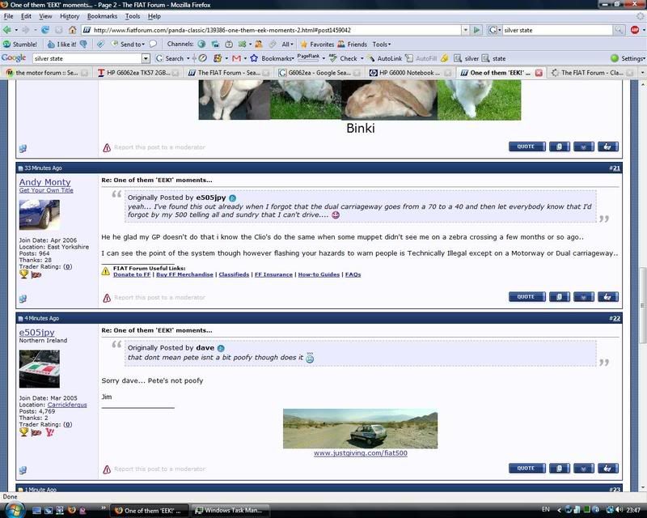Switch to 'HP G6000 Notebook' tab
647x518 pixels.
[409, 73]
